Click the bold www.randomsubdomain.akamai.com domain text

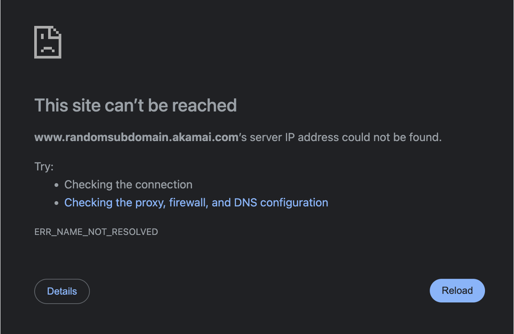(x=136, y=138)
